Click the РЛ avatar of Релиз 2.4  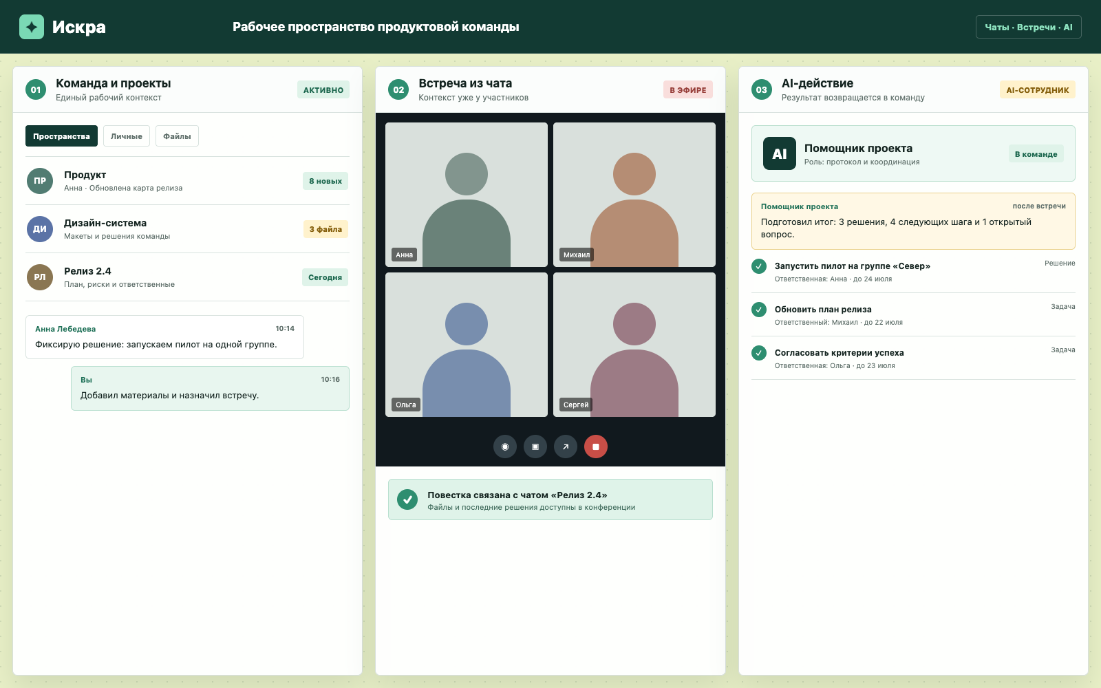tap(40, 277)
